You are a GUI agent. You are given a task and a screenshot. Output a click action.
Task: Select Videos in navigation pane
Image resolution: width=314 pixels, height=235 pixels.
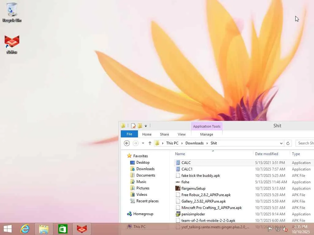coord(142,194)
